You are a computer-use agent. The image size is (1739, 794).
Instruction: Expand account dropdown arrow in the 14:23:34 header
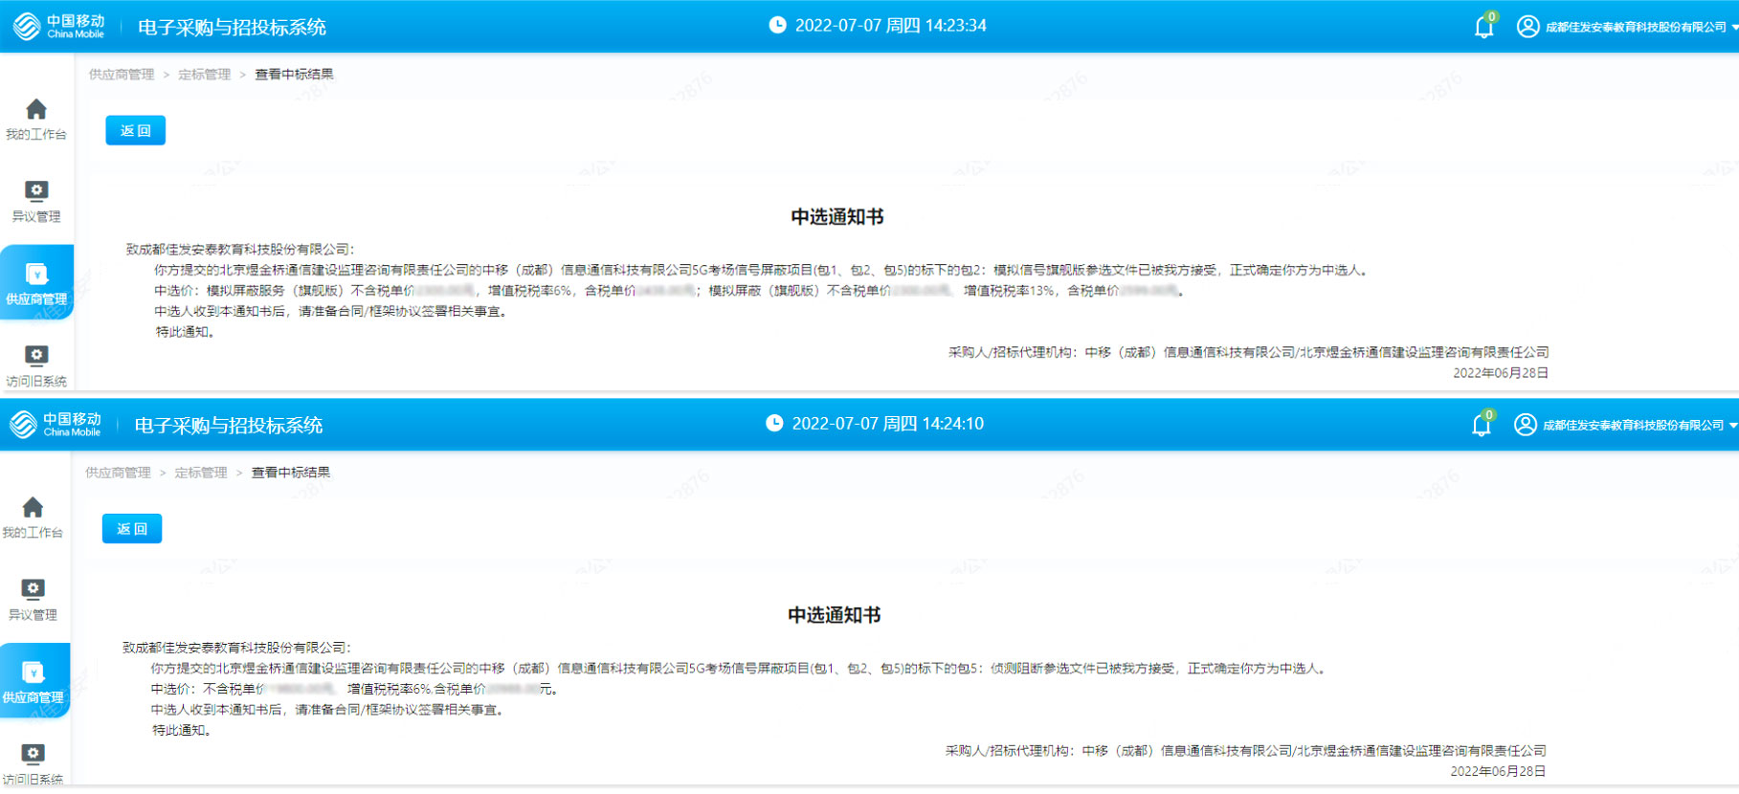point(1734,28)
